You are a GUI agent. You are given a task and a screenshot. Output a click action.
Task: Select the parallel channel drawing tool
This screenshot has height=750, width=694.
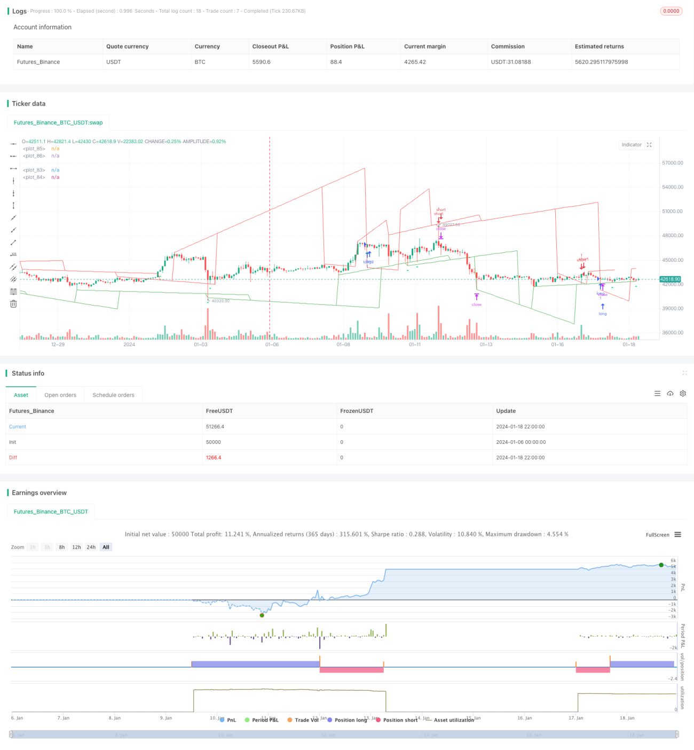(x=13, y=267)
